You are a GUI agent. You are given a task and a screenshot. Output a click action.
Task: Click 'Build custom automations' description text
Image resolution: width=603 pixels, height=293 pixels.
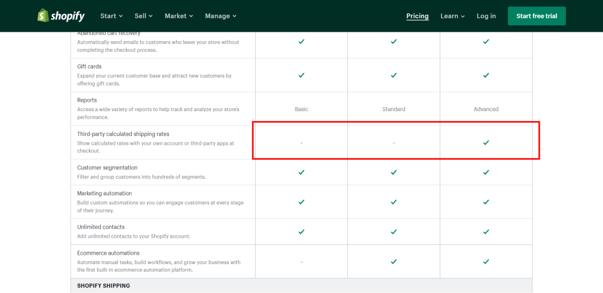pyautogui.click(x=160, y=206)
